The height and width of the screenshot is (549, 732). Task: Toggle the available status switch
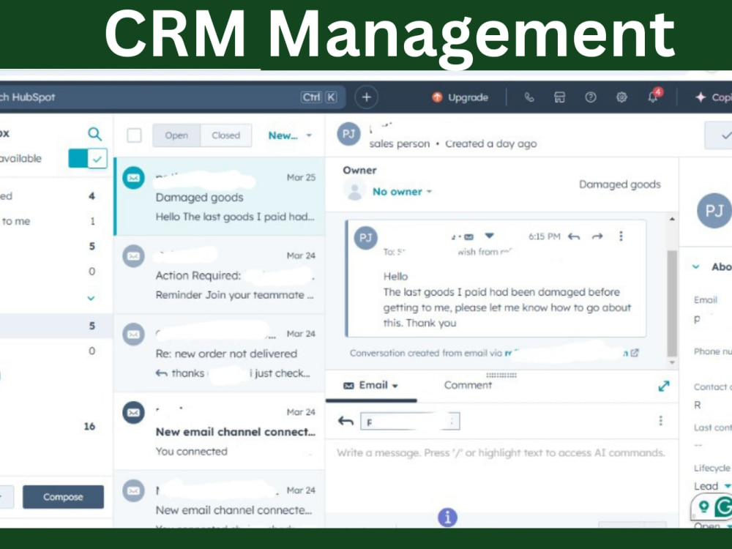pos(88,158)
